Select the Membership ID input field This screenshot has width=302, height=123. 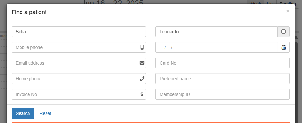point(222,94)
